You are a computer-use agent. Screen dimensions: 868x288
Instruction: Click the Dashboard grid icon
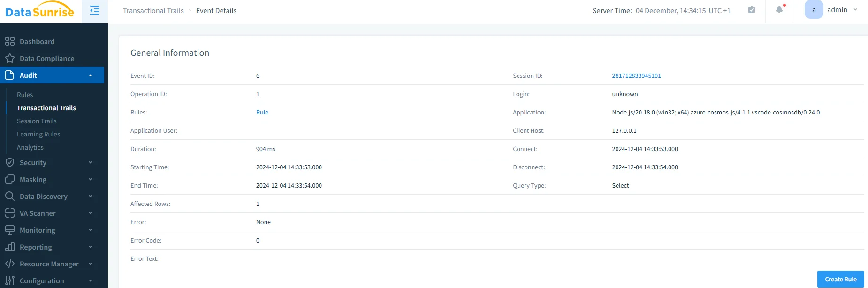10,41
